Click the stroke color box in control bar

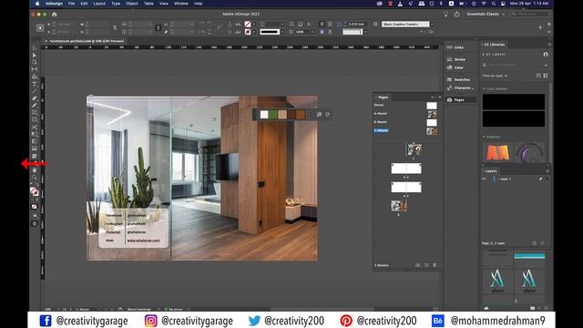[x=248, y=32]
